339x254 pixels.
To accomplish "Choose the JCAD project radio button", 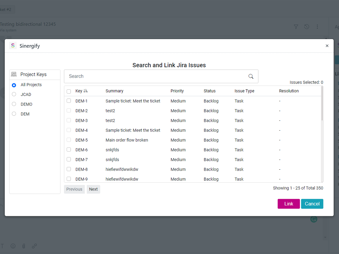I will tap(14, 95).
